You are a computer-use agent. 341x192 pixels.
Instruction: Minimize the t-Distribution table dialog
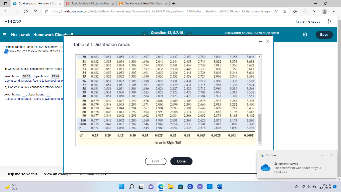point(260,41)
